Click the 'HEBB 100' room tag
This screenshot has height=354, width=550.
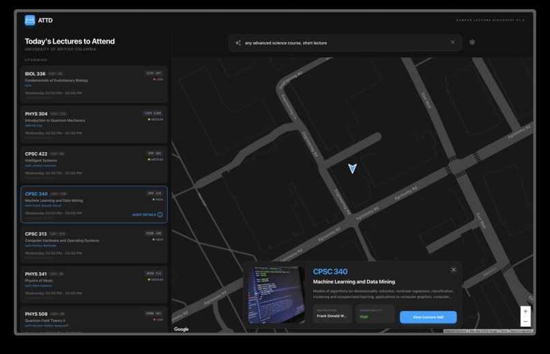click(x=154, y=233)
